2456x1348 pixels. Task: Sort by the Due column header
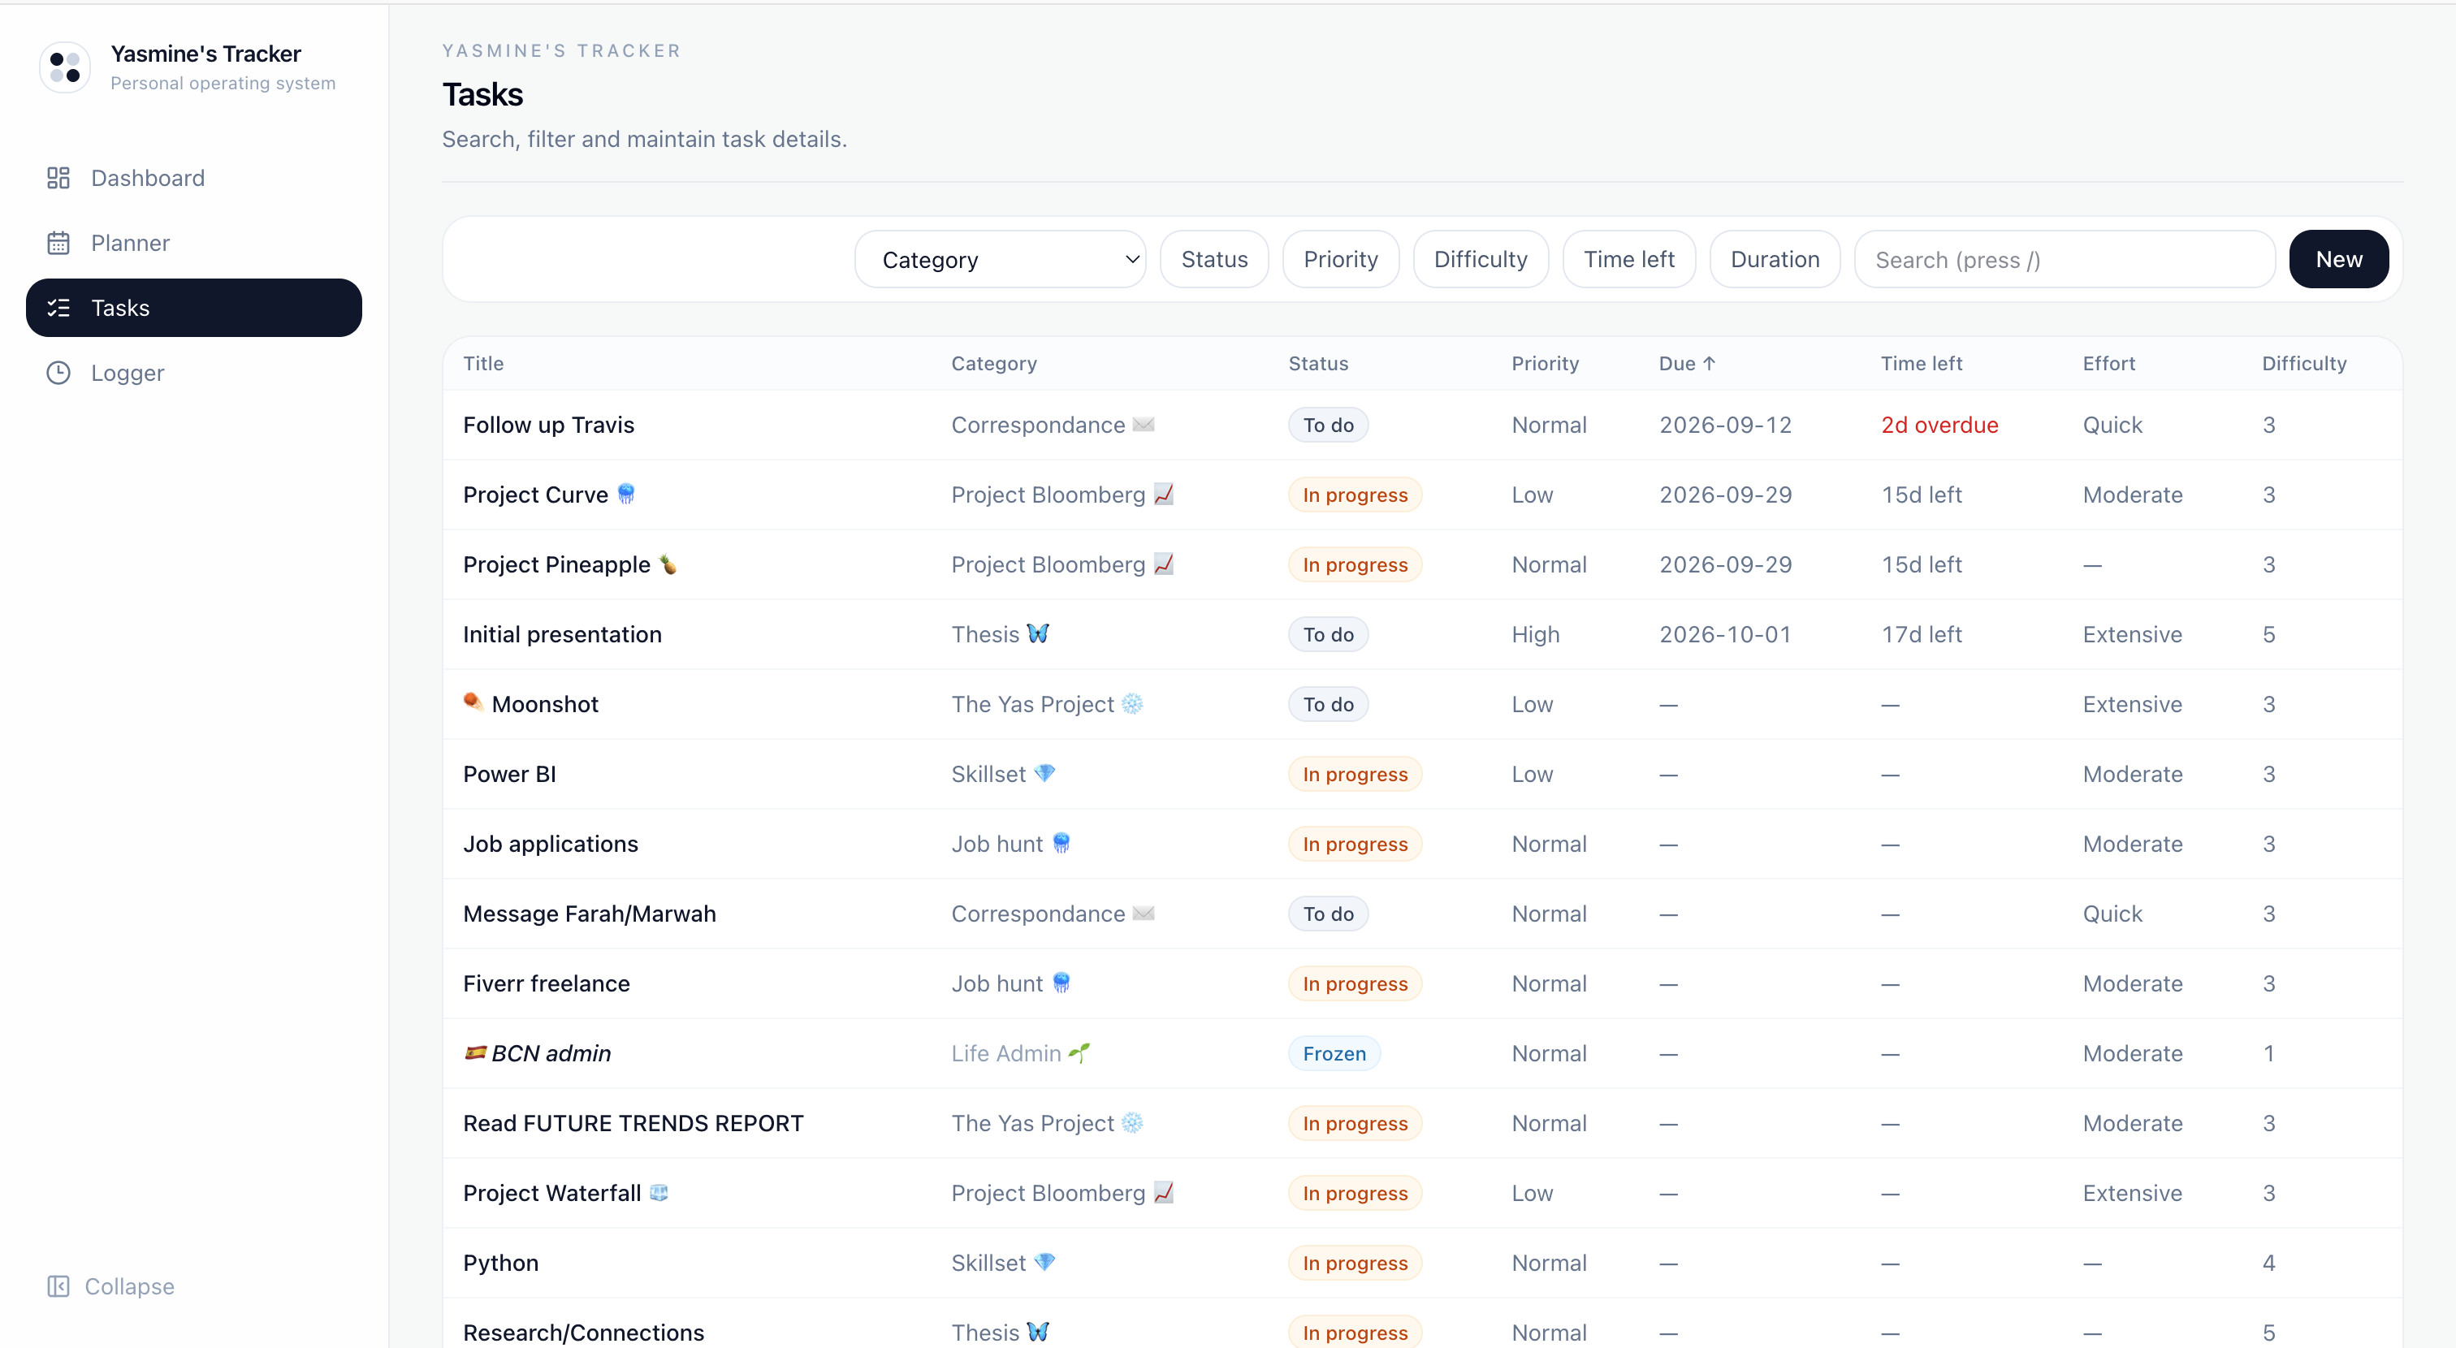tap(1687, 363)
